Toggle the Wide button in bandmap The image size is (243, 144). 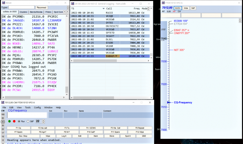coord(186,8)
